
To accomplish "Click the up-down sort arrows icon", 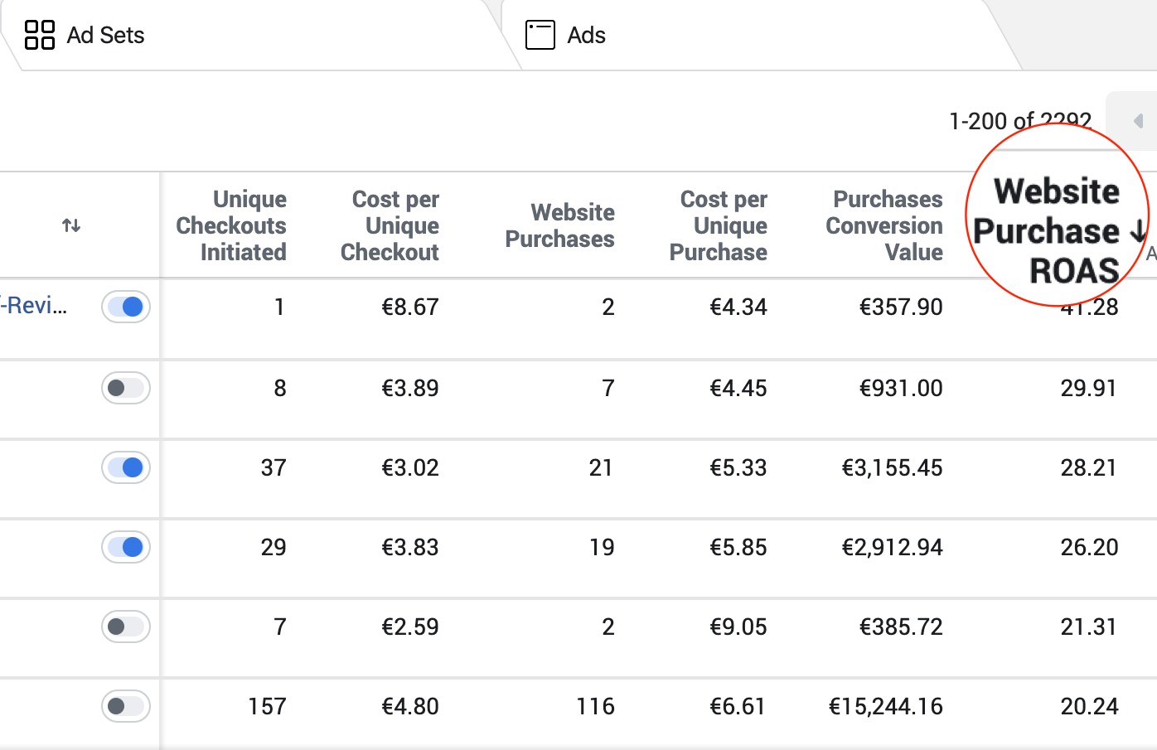I will tap(71, 225).
